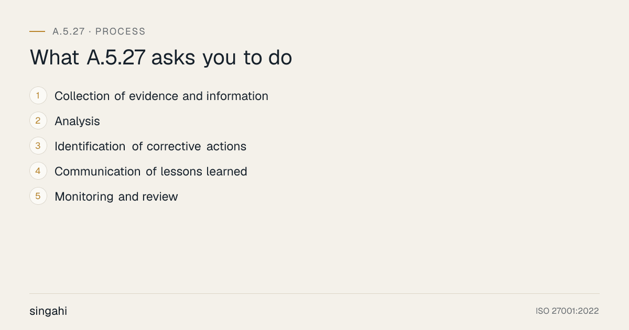Click the 'A.5.27 · PROCESS' label
The width and height of the screenshot is (629, 330).
point(99,31)
